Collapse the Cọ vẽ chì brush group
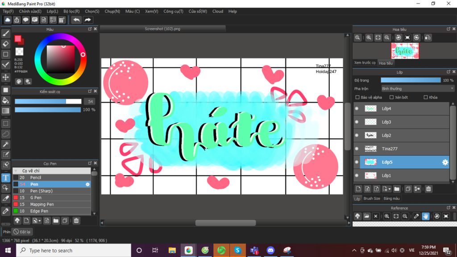 pos(16,171)
